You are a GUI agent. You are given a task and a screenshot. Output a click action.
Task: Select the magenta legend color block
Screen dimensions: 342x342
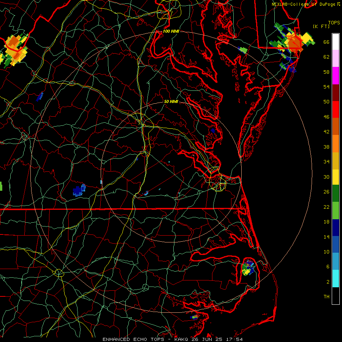[x=336, y=76]
